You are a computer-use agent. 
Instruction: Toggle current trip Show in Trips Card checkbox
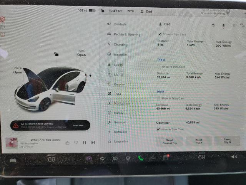click(x=160, y=34)
